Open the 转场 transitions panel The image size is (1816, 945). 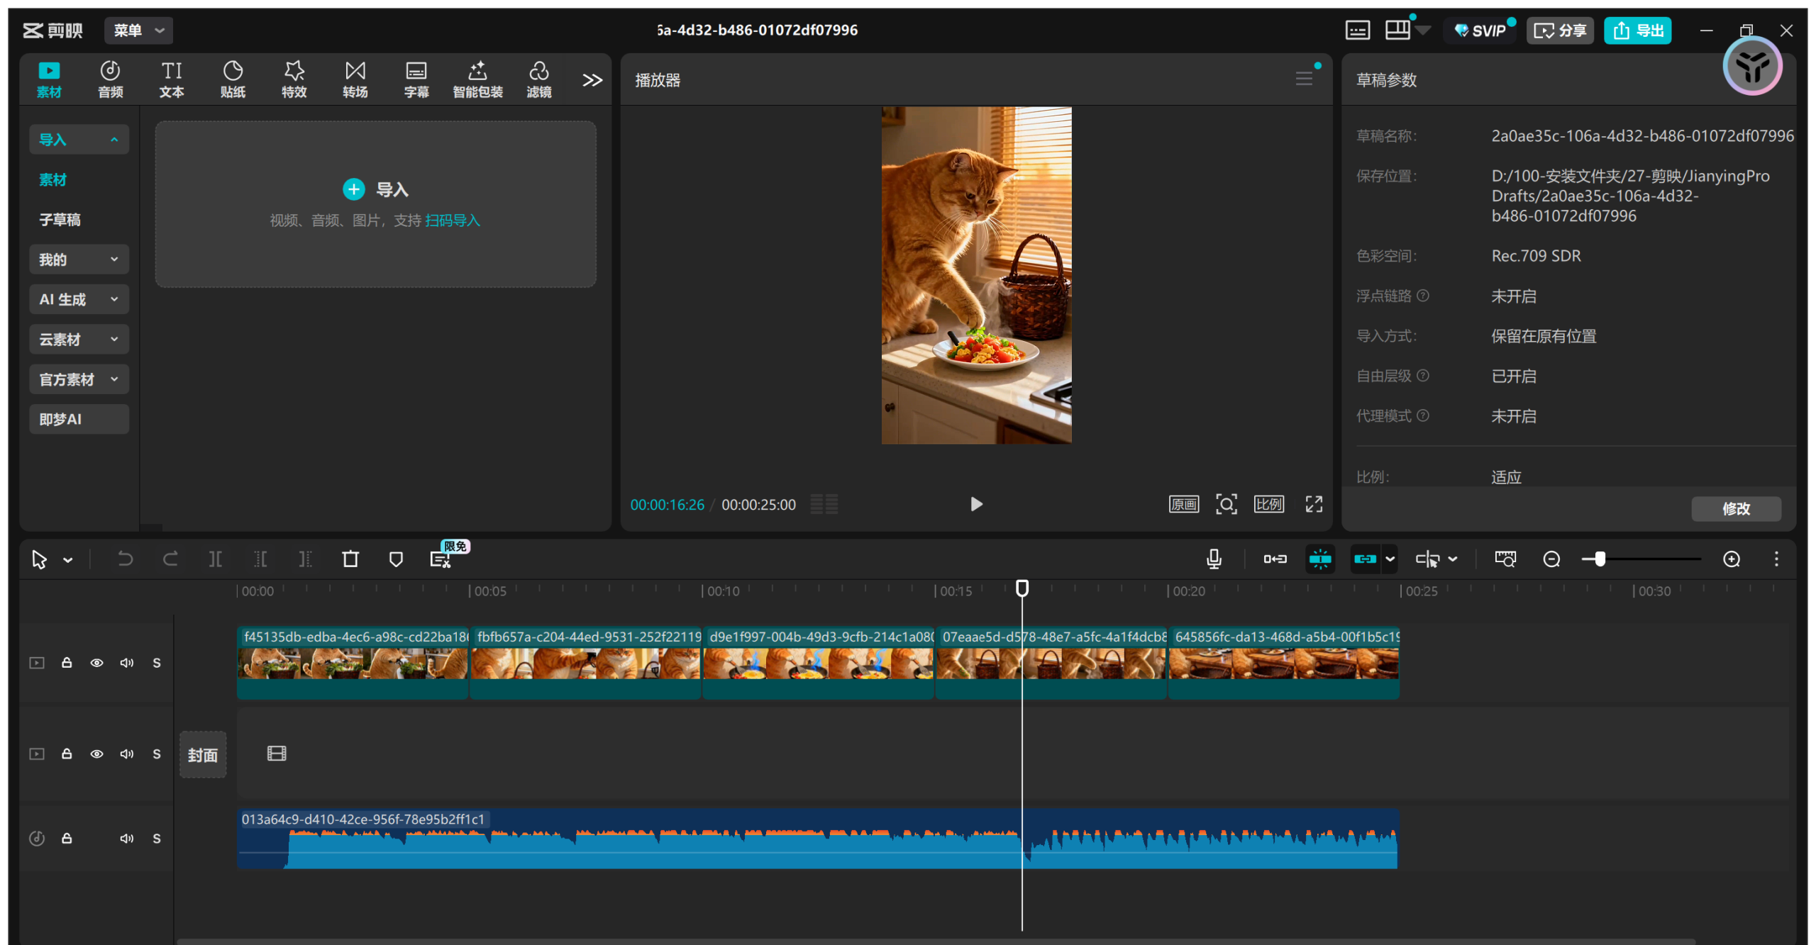point(355,79)
